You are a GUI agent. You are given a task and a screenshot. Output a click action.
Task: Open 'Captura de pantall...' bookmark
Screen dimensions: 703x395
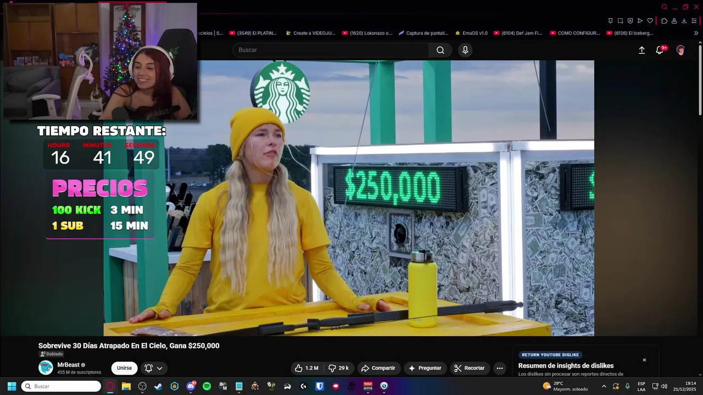coord(423,33)
